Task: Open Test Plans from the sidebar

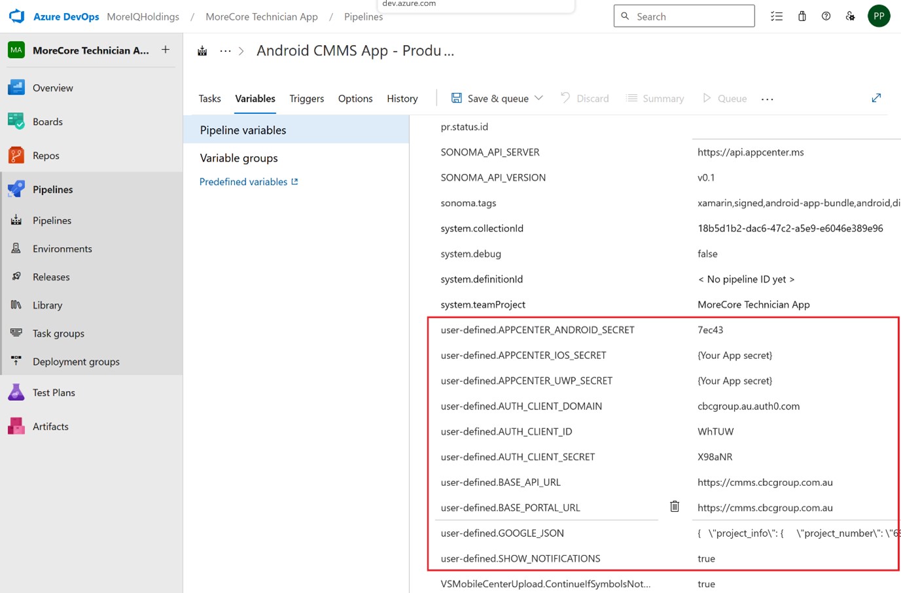Action: pos(54,392)
